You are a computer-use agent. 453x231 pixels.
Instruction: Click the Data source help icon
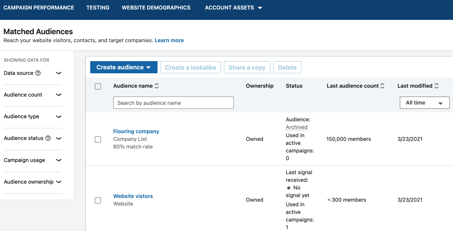click(x=38, y=73)
